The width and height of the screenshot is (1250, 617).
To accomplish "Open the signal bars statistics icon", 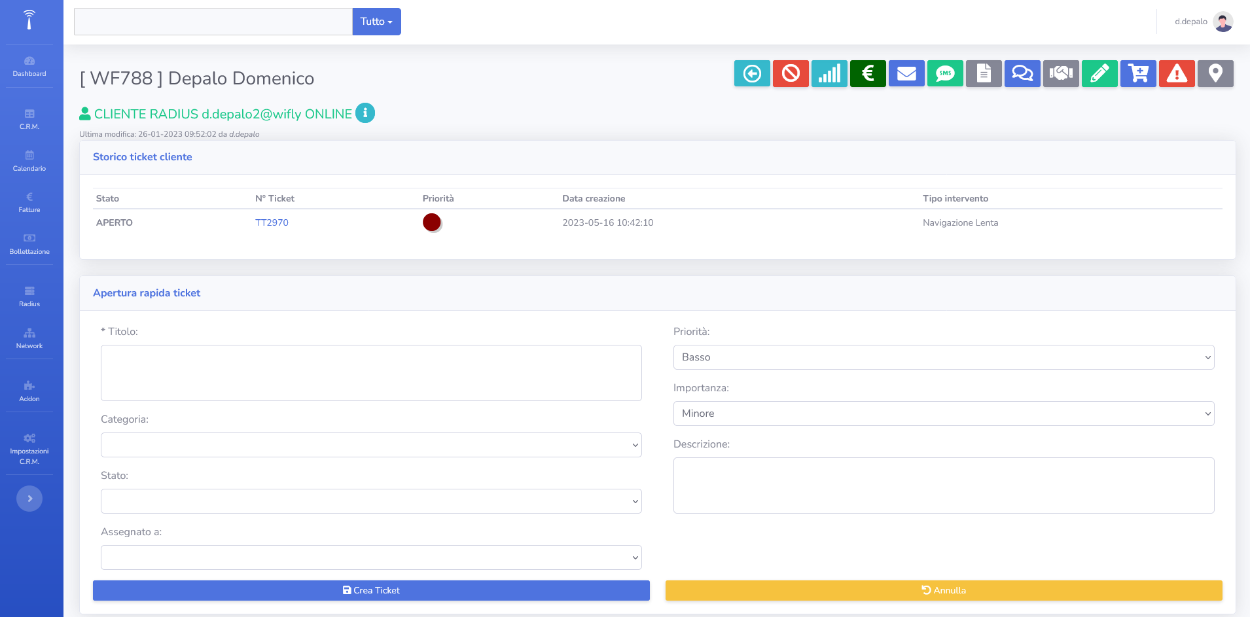I will [829, 73].
